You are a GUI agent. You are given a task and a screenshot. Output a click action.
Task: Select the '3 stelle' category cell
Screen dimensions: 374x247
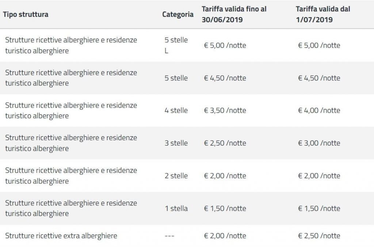176,143
